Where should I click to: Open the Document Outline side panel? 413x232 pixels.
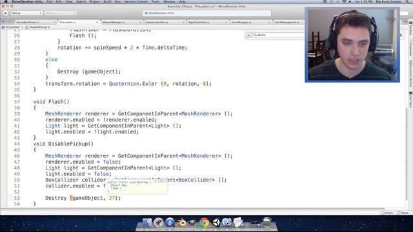410,73
